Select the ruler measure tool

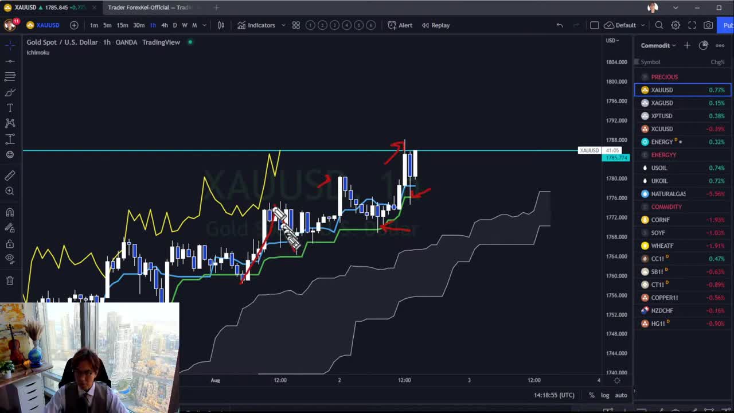click(10, 176)
